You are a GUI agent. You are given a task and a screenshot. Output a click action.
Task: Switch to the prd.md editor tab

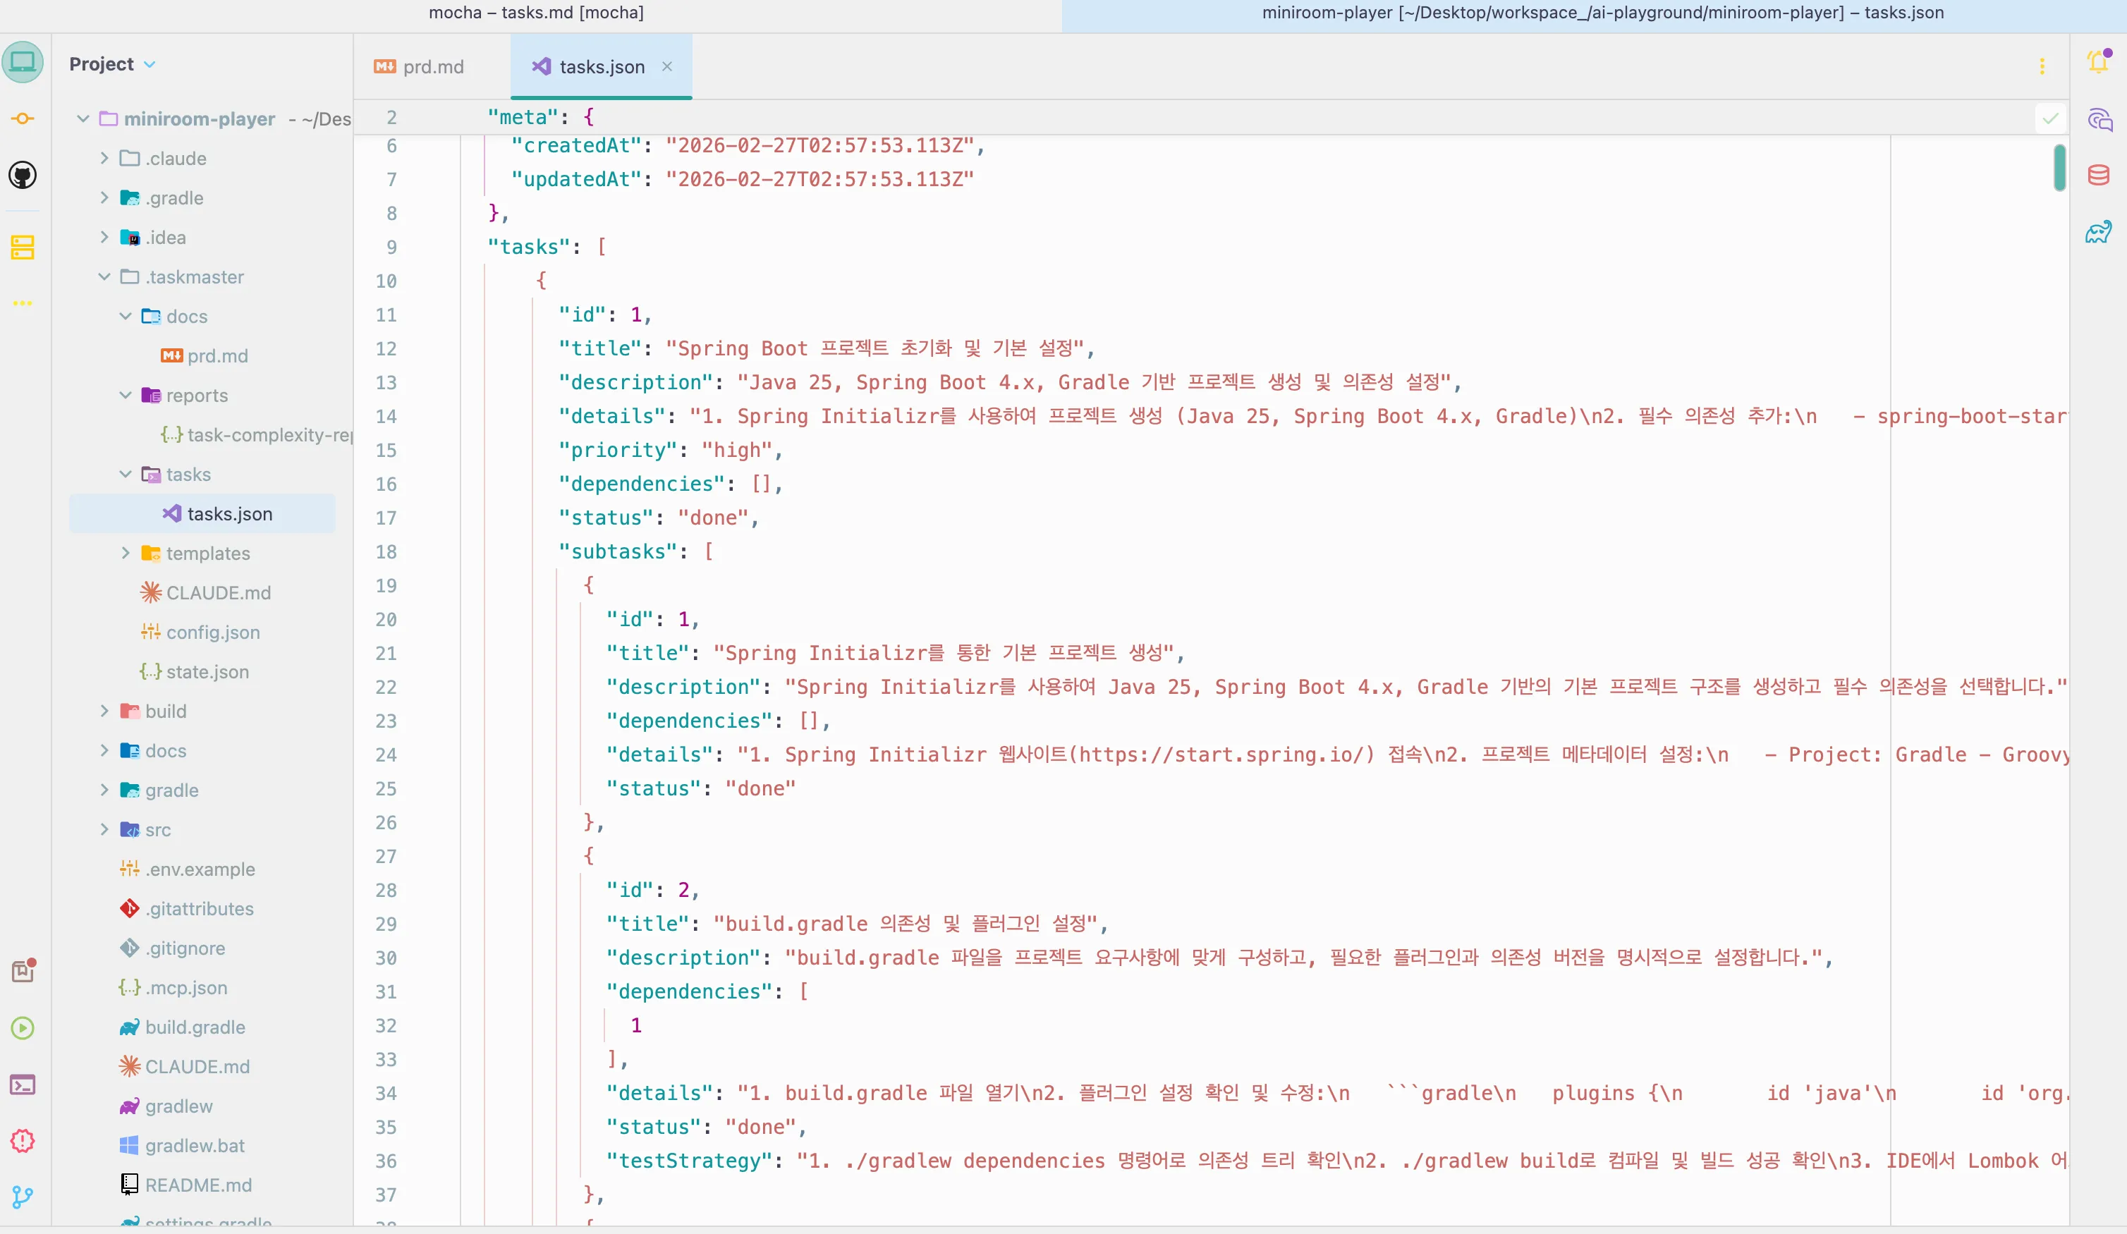click(x=420, y=67)
